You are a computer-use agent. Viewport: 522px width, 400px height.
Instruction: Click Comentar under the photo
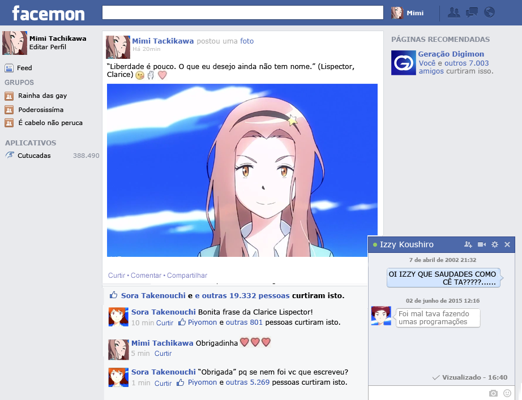point(146,276)
